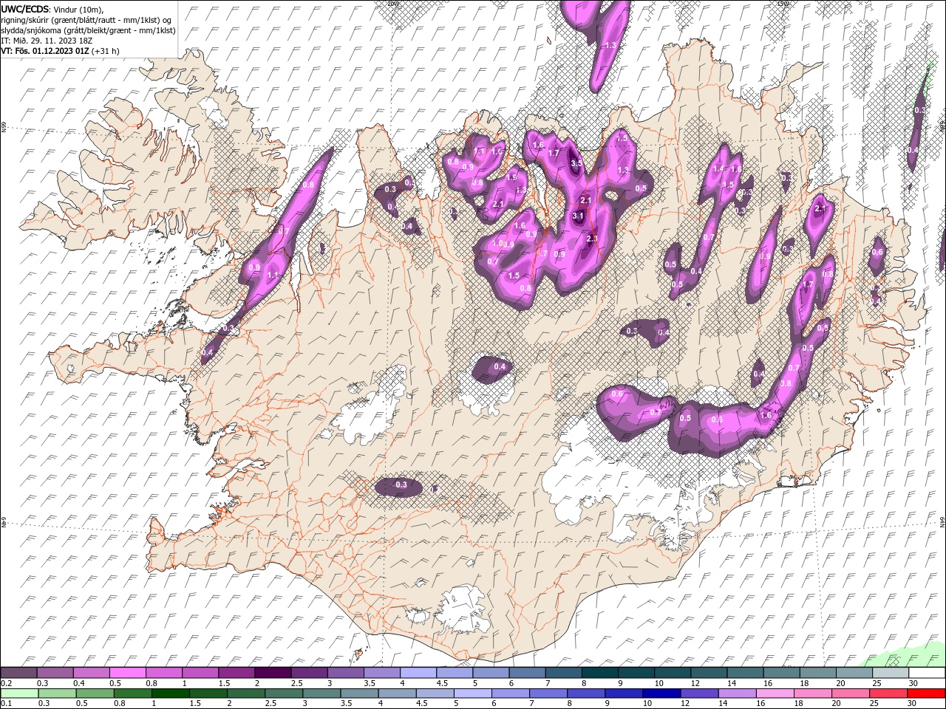Click the upper legend swatch above 3.5
The width and height of the screenshot is (946, 709).
point(382,673)
